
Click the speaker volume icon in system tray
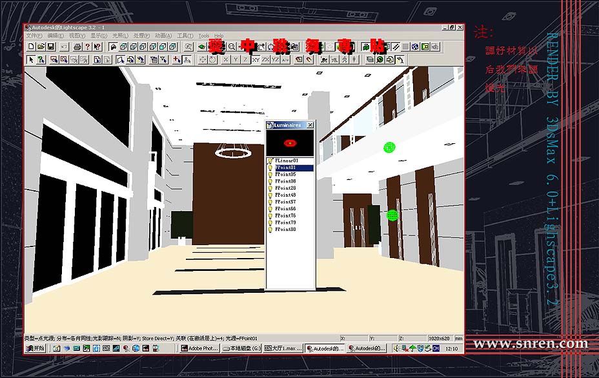click(x=396, y=348)
